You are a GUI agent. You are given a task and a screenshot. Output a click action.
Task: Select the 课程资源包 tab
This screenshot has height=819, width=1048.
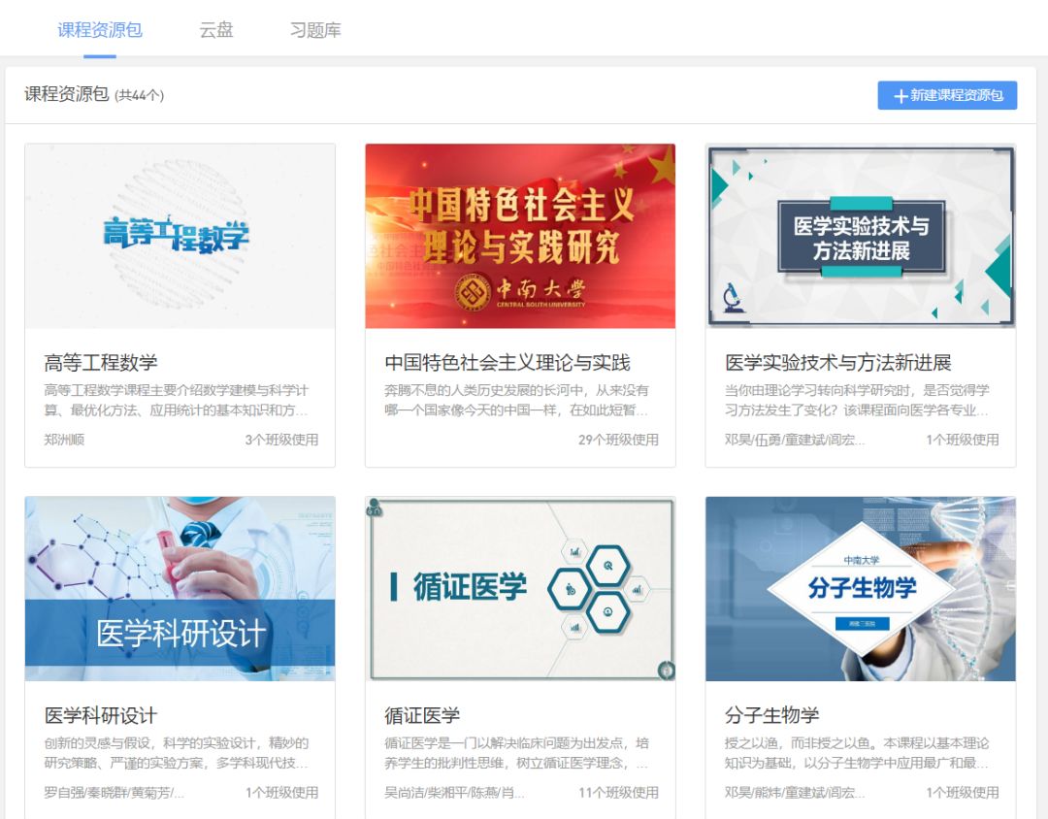click(100, 30)
